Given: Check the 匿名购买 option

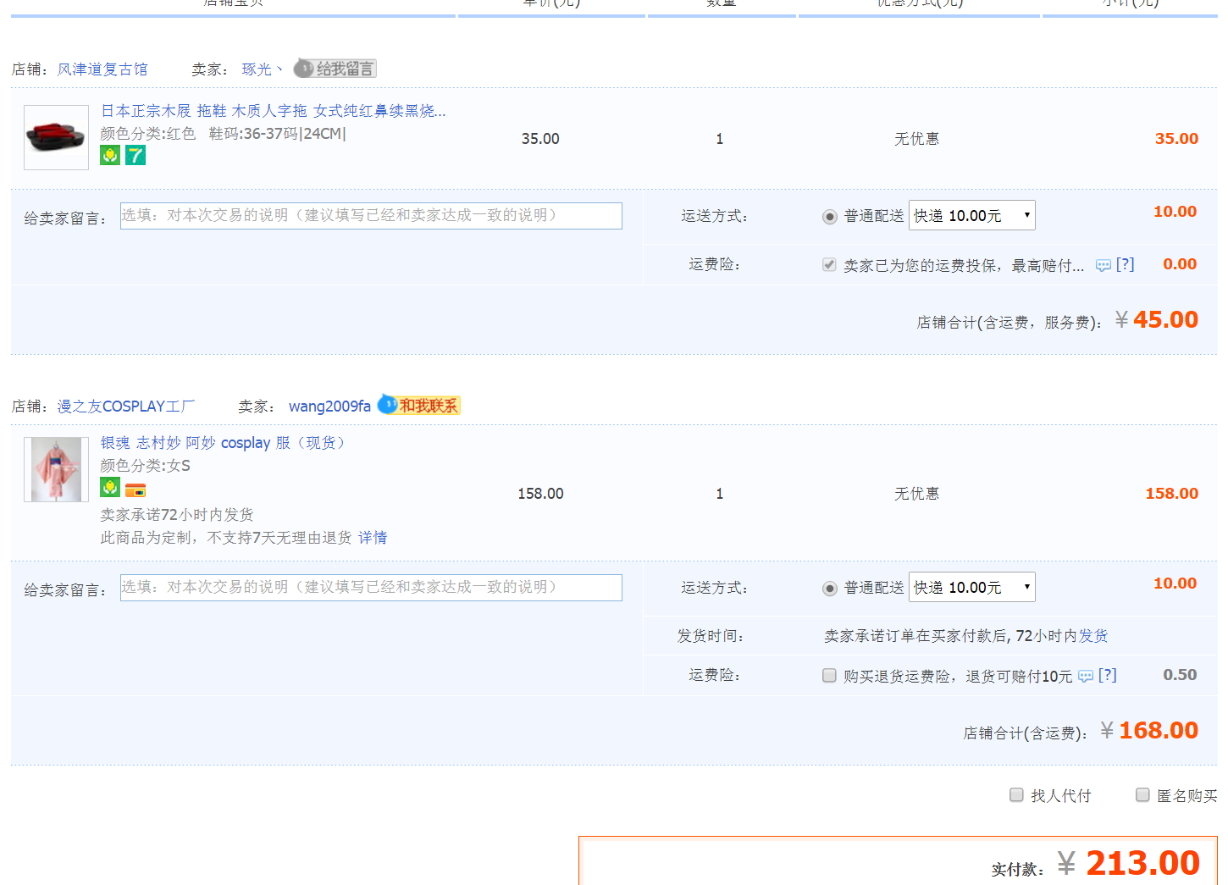Looking at the screenshot, I should tap(1142, 794).
